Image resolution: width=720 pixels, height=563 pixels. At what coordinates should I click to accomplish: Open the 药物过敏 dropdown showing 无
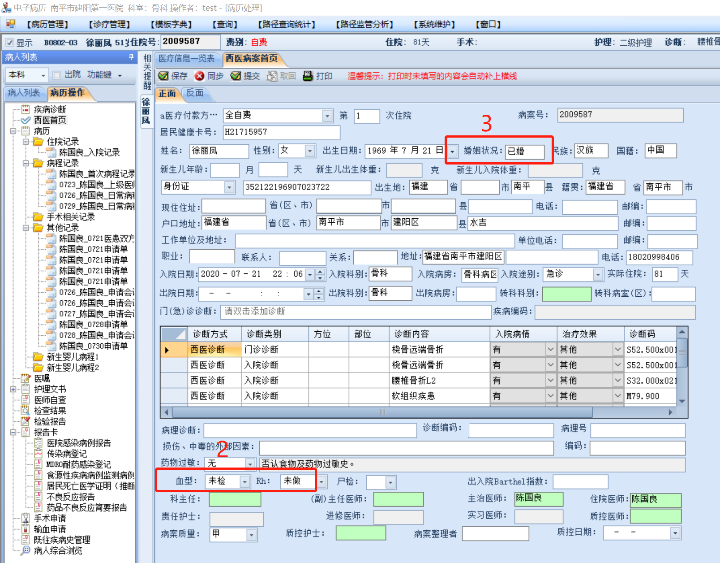[250, 463]
